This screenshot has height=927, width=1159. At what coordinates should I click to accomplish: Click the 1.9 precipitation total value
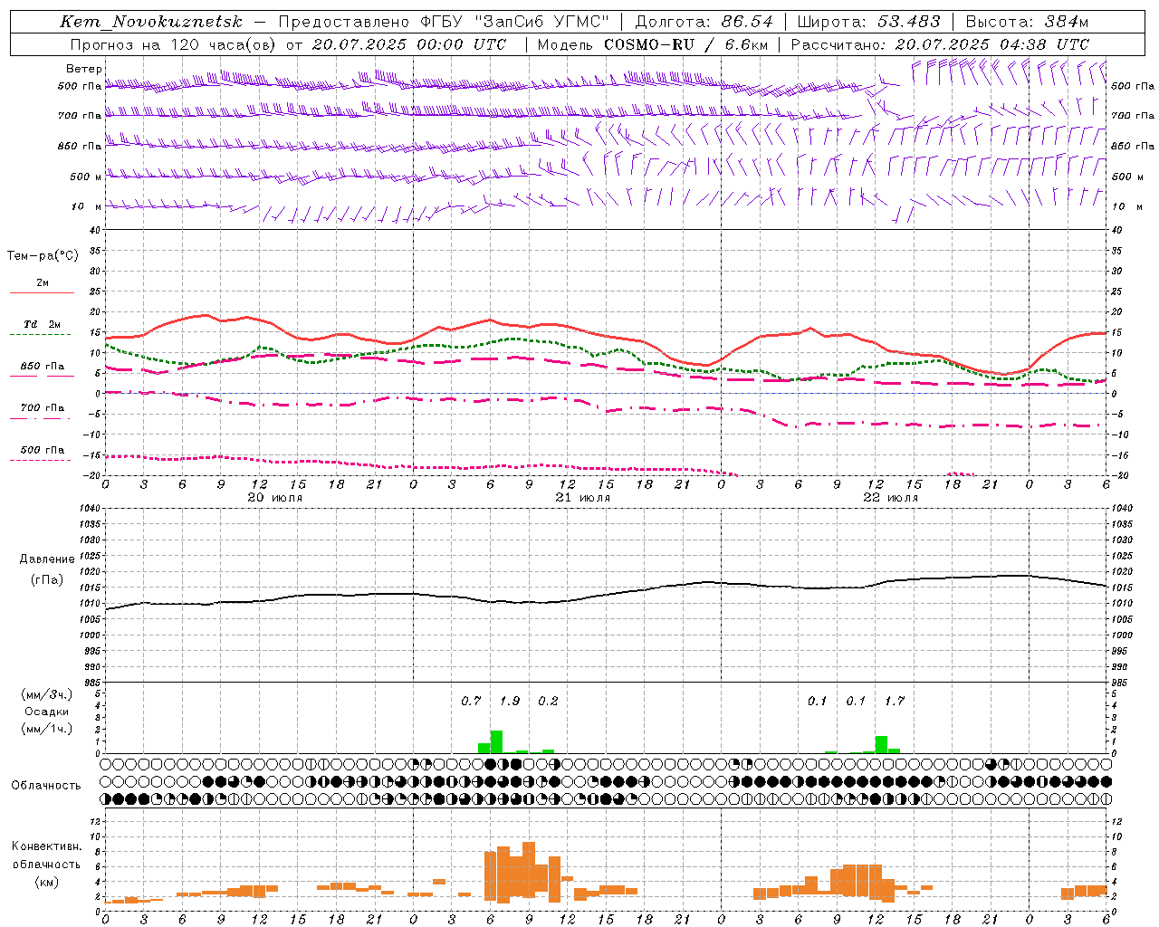[510, 701]
